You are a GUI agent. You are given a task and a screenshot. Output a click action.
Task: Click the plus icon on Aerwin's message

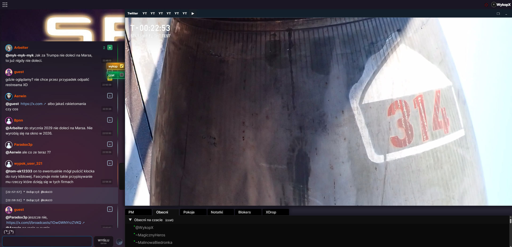coord(110,96)
